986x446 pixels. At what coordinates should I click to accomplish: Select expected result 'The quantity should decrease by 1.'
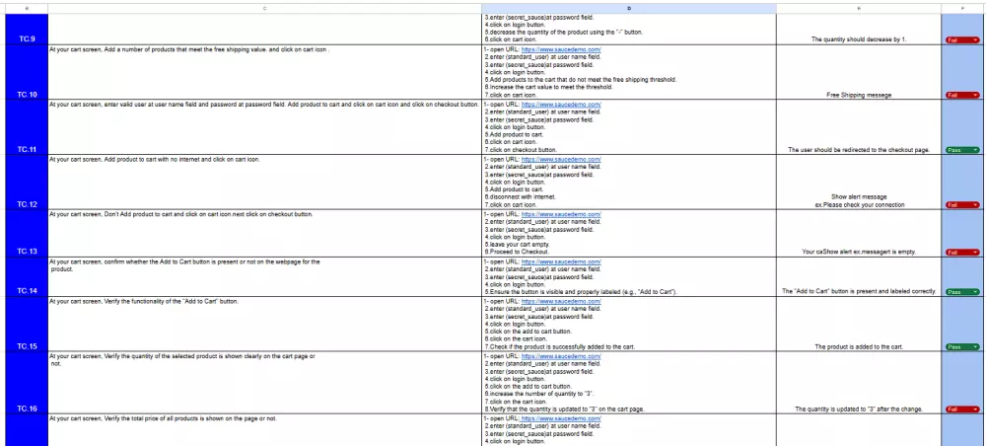tap(859, 29)
